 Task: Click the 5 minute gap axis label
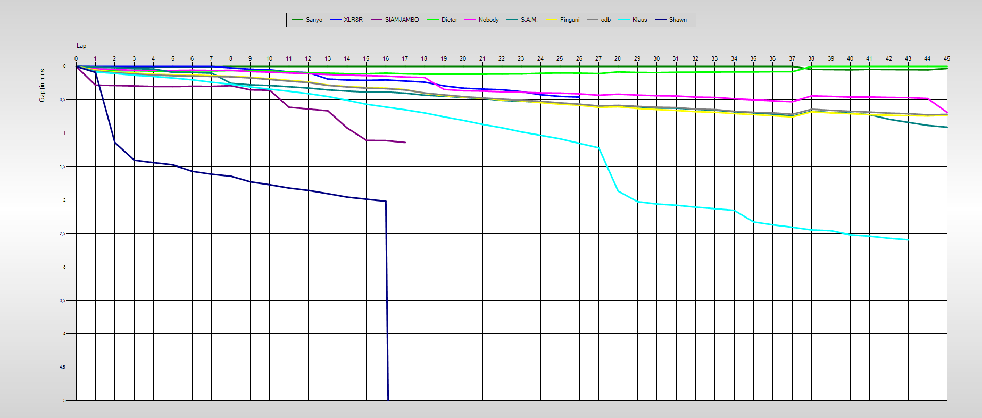point(64,400)
